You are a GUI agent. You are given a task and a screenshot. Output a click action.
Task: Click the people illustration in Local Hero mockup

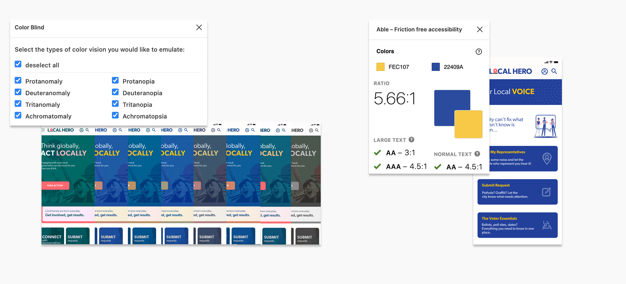546,126
